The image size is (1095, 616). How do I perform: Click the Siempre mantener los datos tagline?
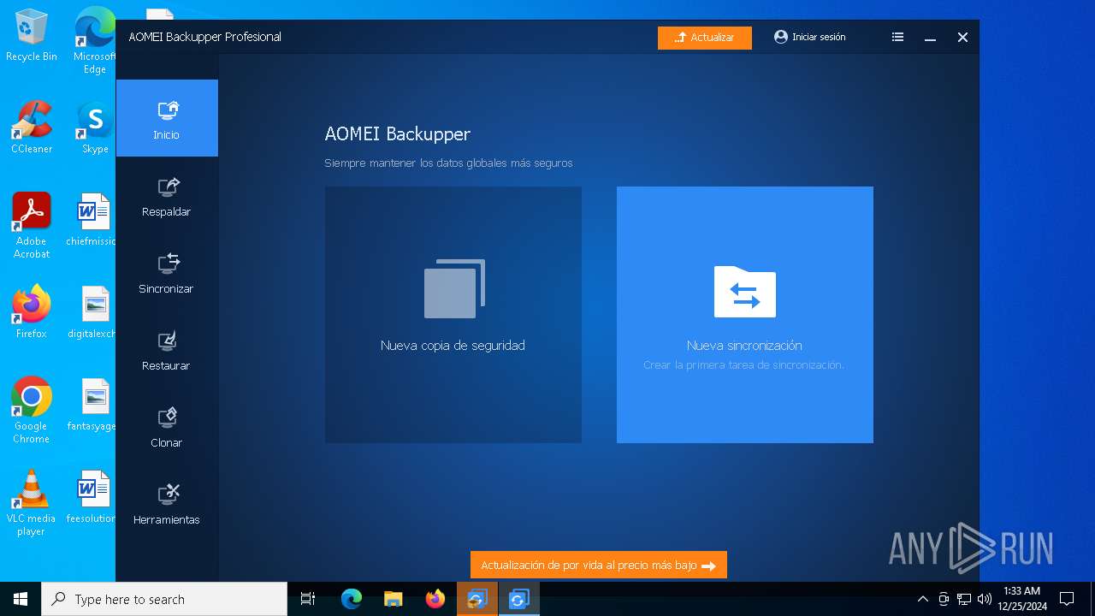[x=448, y=163]
